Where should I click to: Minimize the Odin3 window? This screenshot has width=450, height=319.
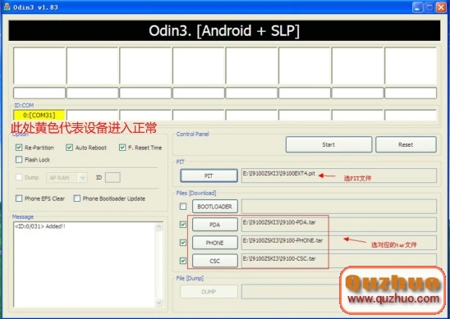(418, 7)
